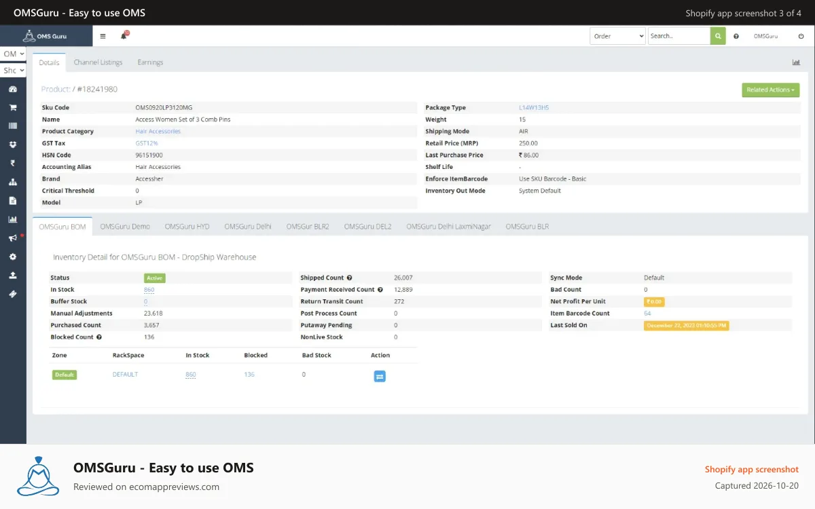Select the OMSGuru BLR warehouse tab
The width and height of the screenshot is (815, 509).
point(527,227)
